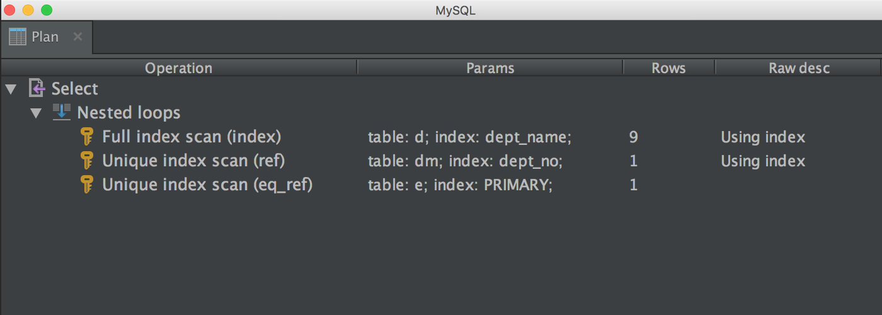The width and height of the screenshot is (882, 315).
Task: Click key icon for Unique index scan (ref)
Action: click(87, 161)
